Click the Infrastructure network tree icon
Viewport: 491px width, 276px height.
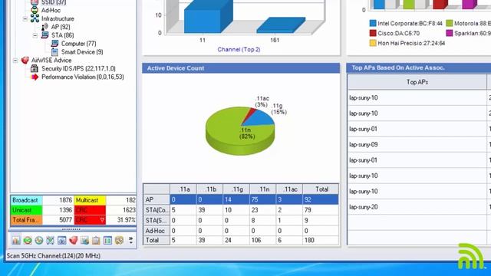pos(35,18)
